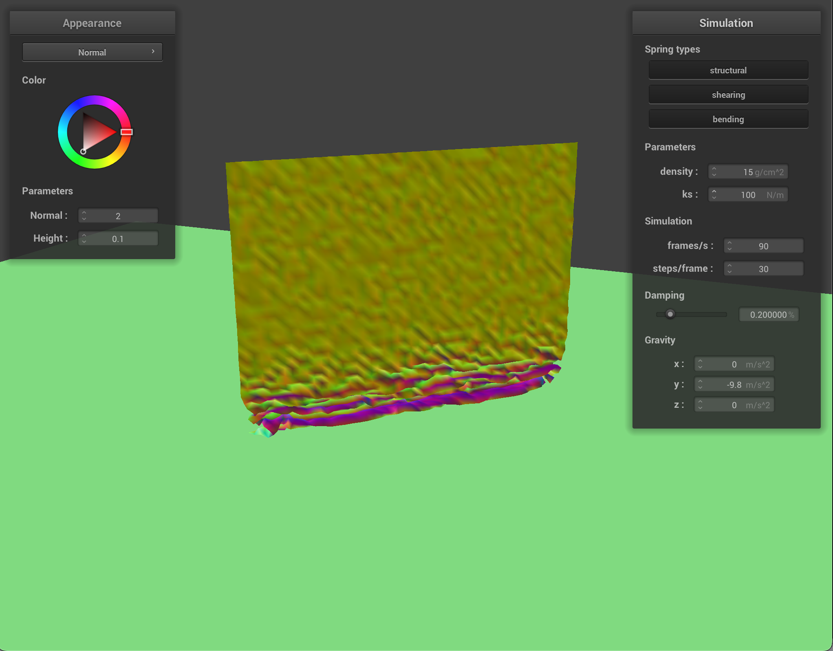Click the gravity z stepper arrows
The image size is (833, 651).
(700, 405)
